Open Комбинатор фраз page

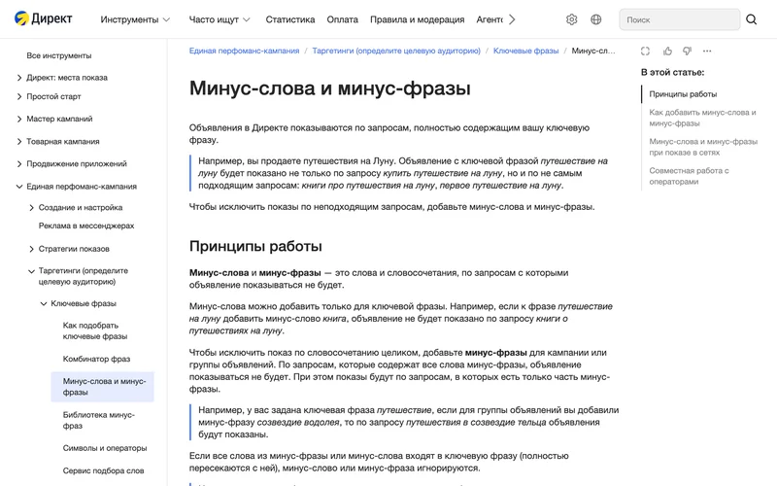coord(96,359)
